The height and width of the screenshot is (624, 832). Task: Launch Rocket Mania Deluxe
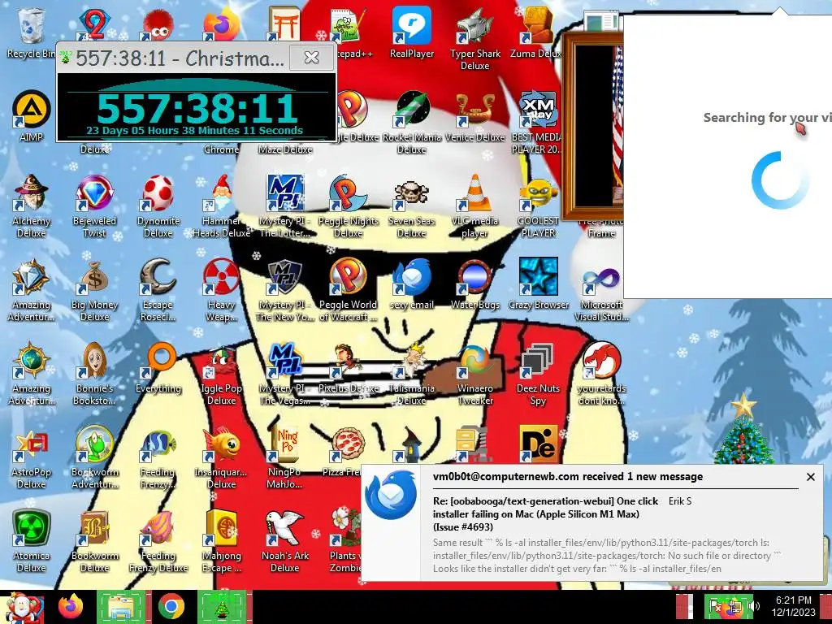[412, 122]
